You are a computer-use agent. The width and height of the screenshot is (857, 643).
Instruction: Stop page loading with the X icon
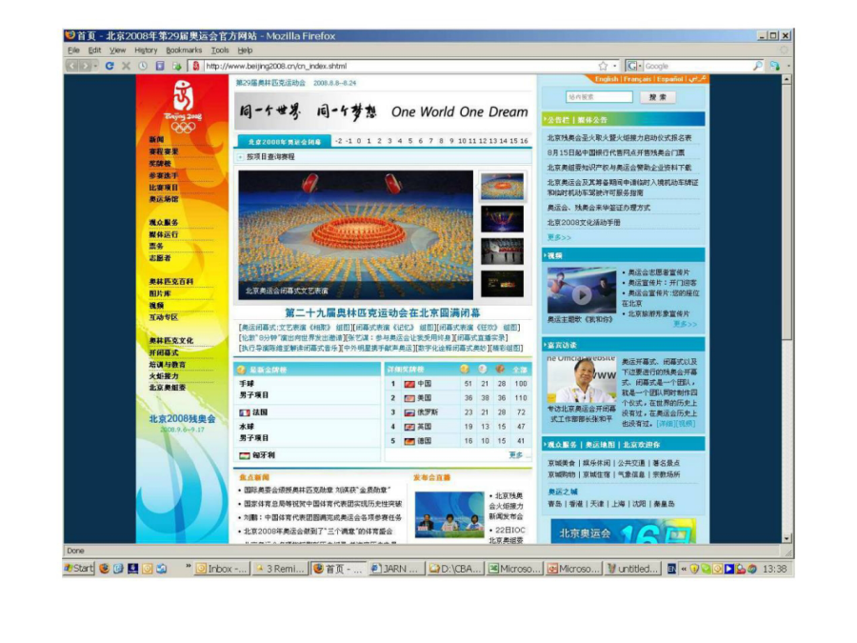(x=126, y=66)
